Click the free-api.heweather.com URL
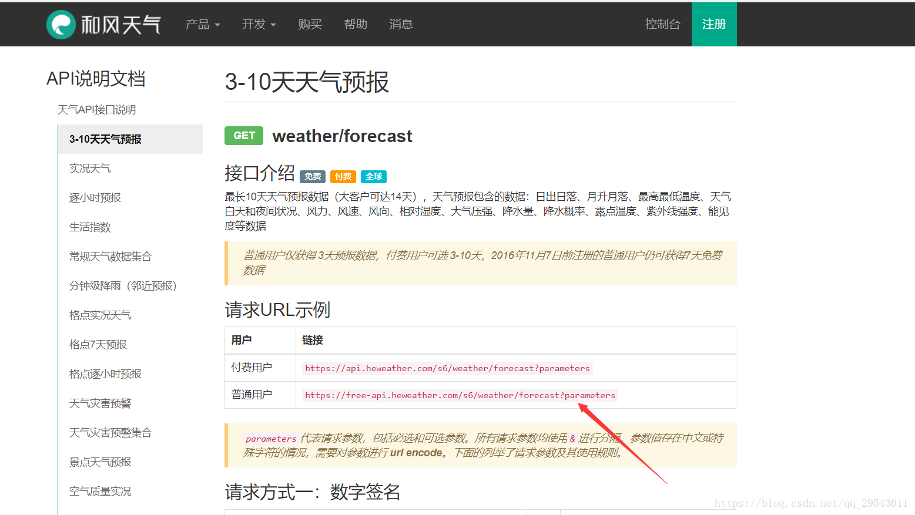The image size is (915, 515). click(460, 395)
